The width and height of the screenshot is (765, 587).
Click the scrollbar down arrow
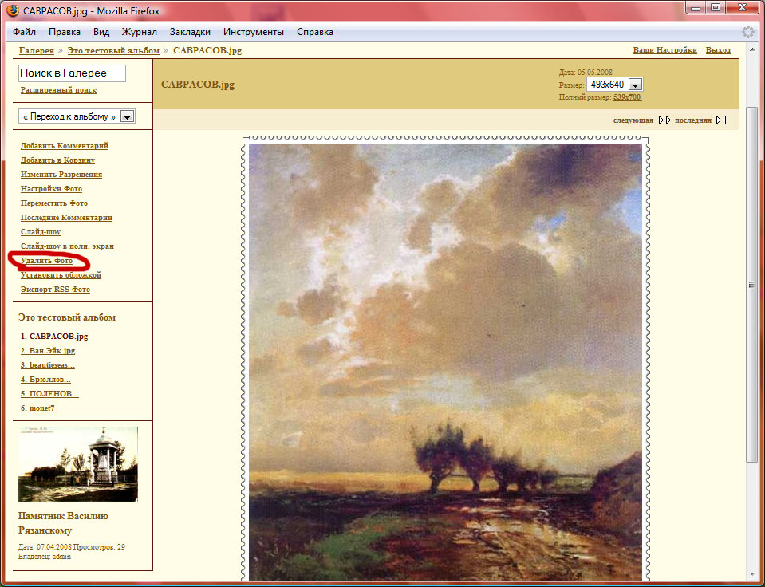coord(751,573)
